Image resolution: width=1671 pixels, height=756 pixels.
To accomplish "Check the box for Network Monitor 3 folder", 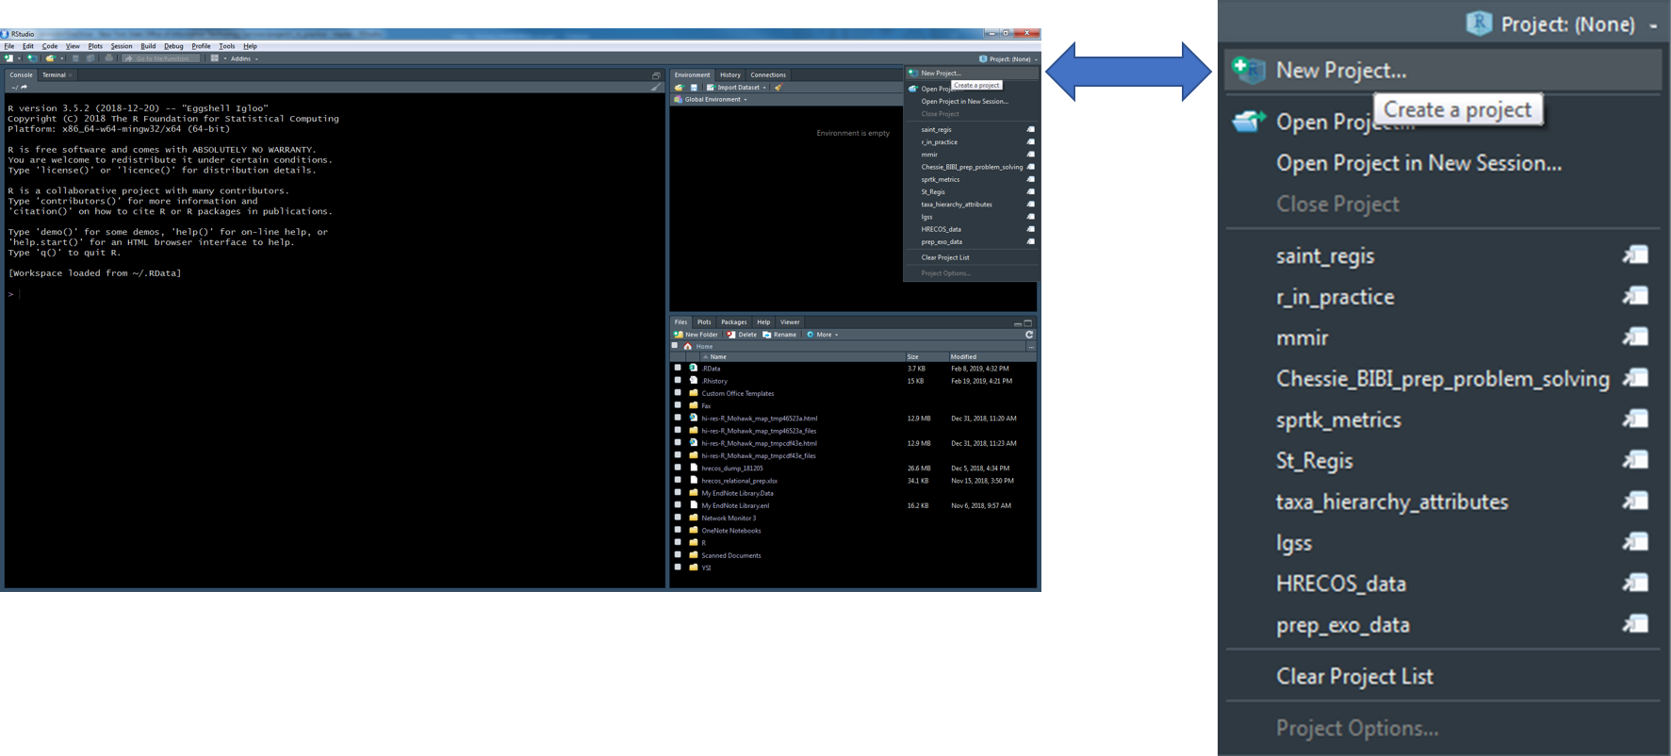I will coord(678,517).
